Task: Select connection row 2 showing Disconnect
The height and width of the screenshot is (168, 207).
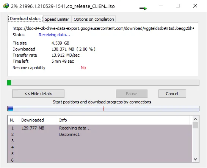Action: 100,134
